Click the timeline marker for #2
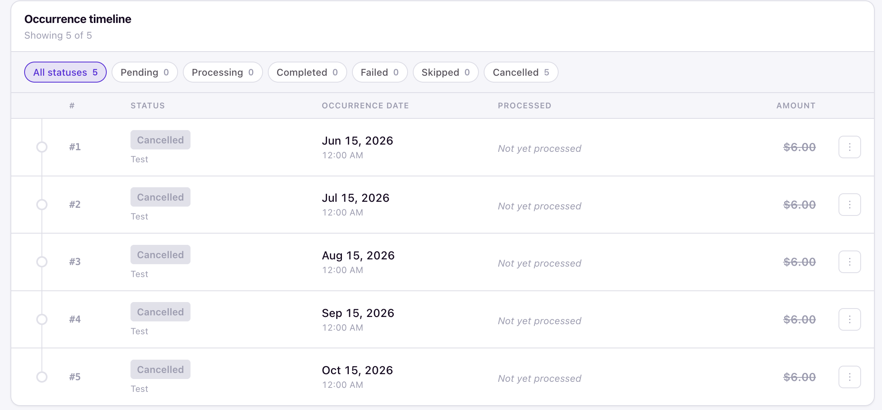The height and width of the screenshot is (410, 882). (x=42, y=205)
